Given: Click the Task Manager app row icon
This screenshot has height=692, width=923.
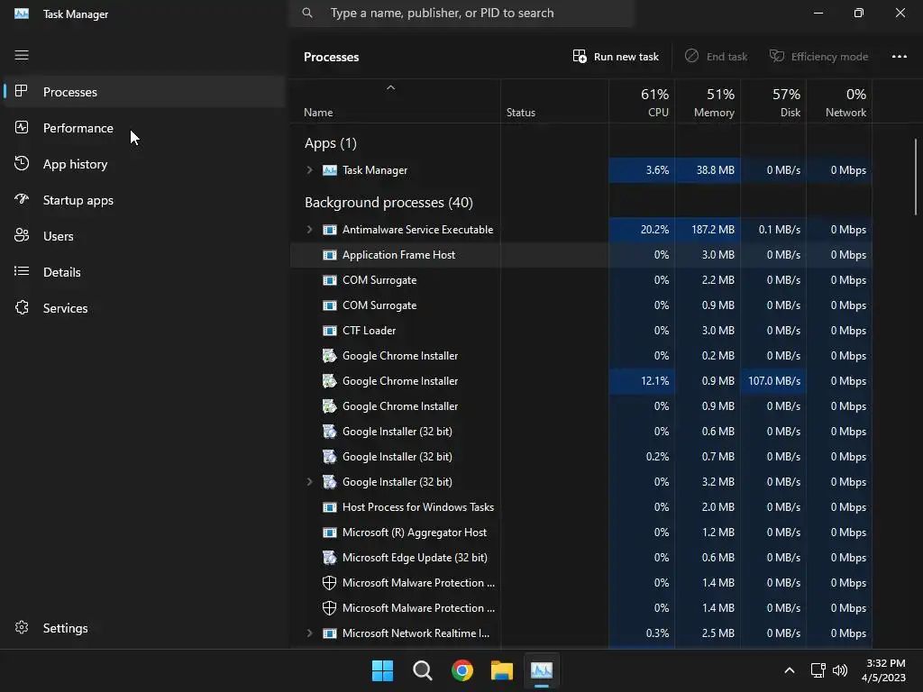Looking at the screenshot, I should (330, 170).
